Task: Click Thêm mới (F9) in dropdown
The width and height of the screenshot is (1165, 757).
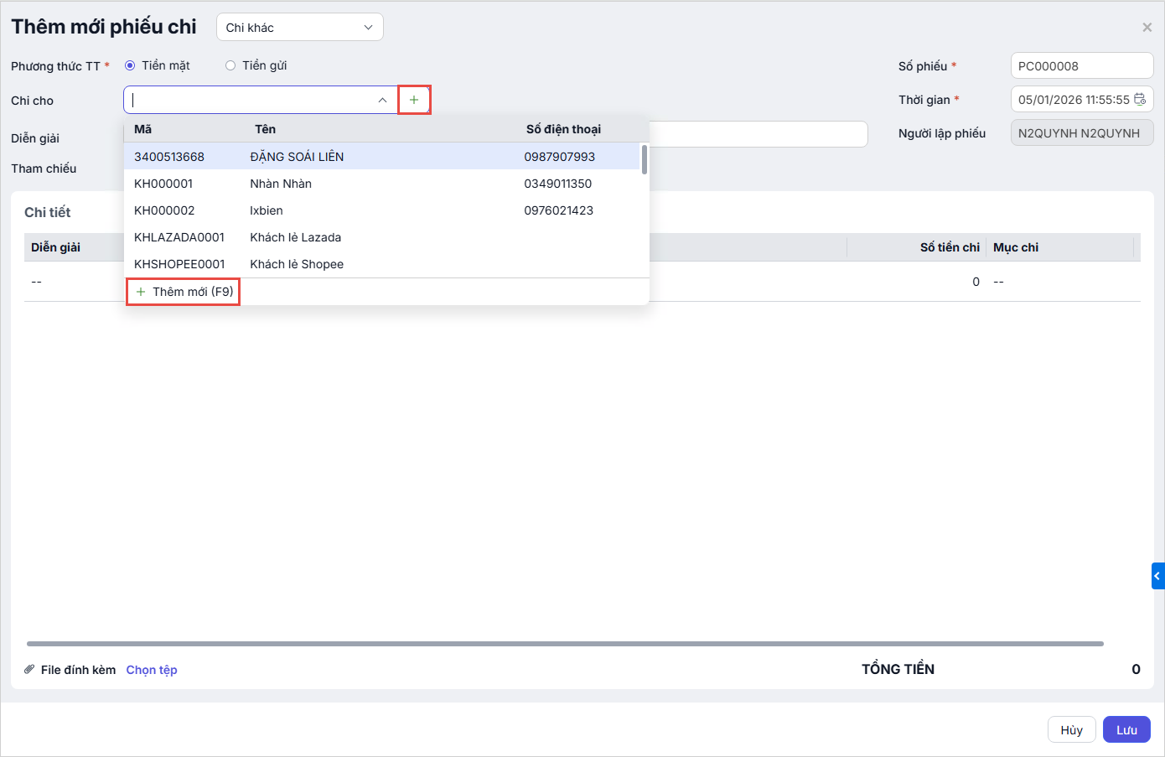Action: [x=184, y=292]
